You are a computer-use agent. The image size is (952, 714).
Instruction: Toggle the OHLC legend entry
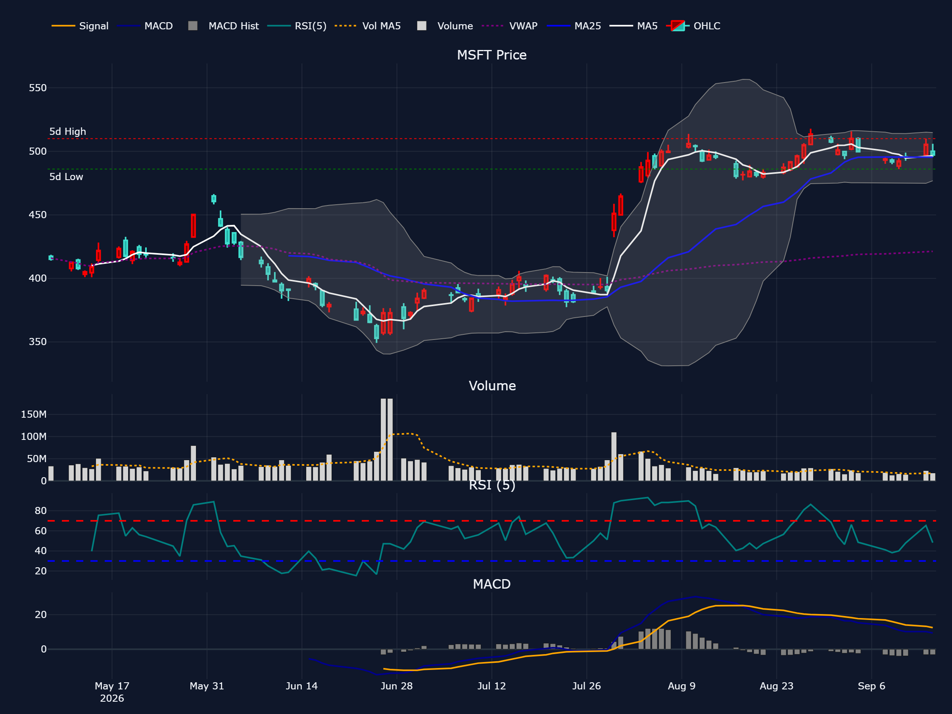click(x=693, y=26)
